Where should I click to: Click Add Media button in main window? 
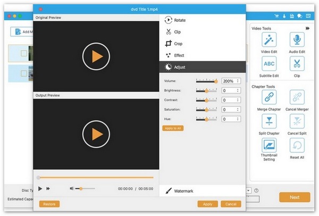22,32
